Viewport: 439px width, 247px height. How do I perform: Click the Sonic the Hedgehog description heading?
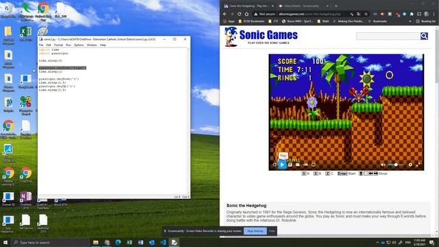pyautogui.click(x=246, y=206)
